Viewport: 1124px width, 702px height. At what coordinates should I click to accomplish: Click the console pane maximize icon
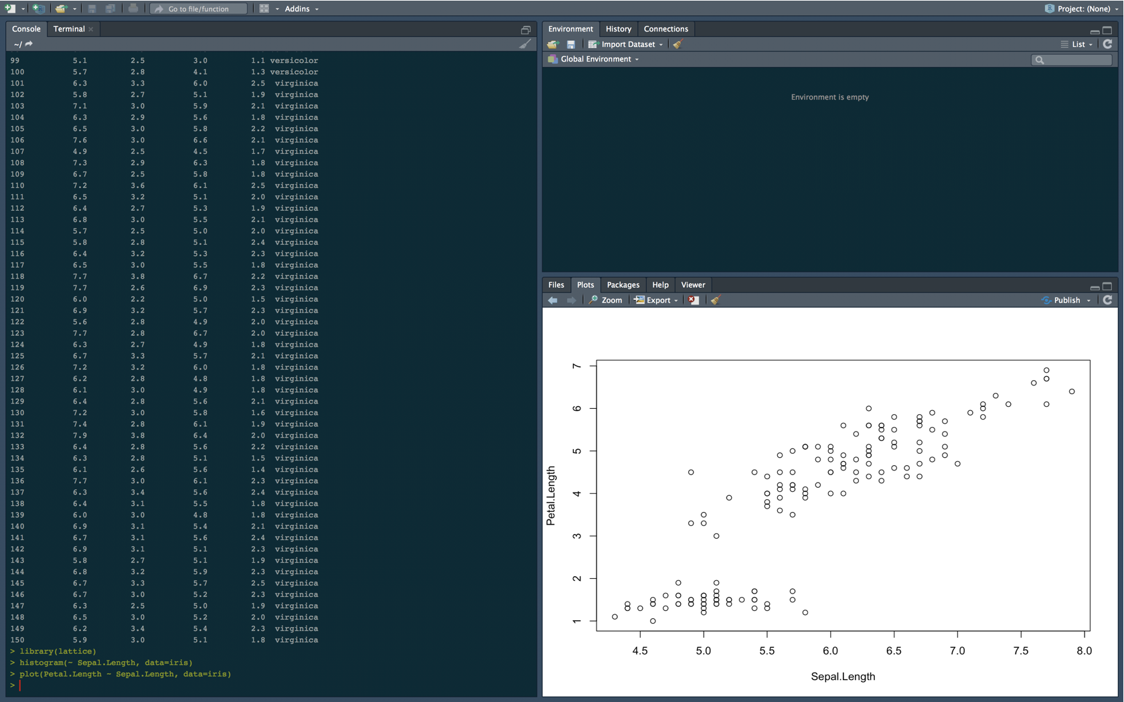(526, 29)
